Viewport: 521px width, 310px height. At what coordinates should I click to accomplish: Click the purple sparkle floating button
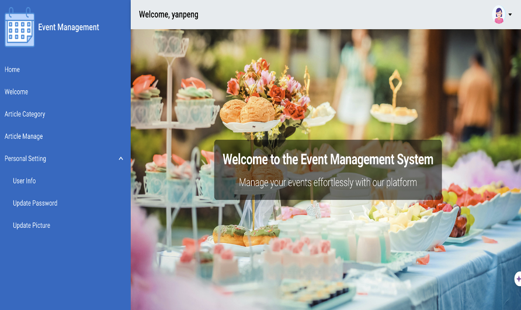tap(517, 279)
